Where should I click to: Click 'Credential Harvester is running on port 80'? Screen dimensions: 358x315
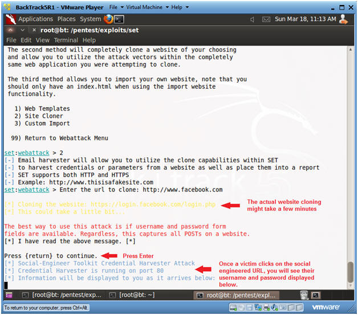(91, 271)
